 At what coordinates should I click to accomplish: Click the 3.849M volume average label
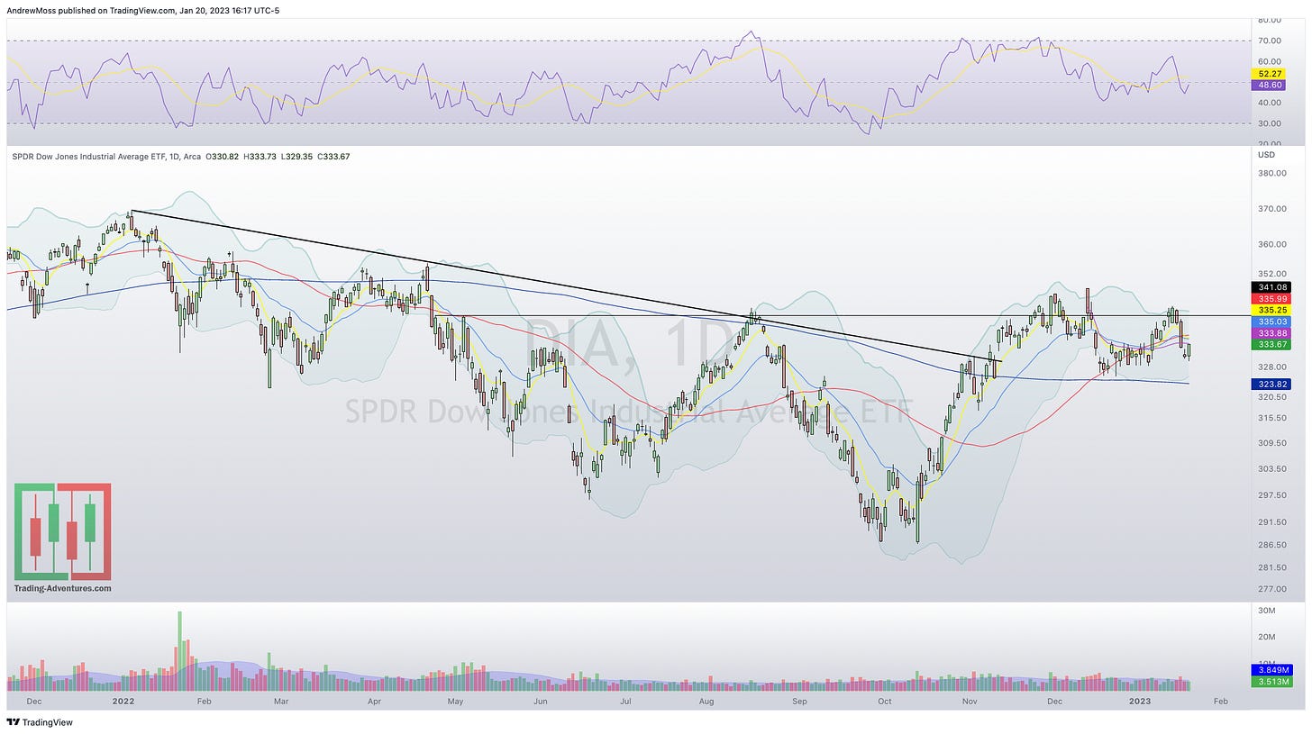click(1273, 670)
